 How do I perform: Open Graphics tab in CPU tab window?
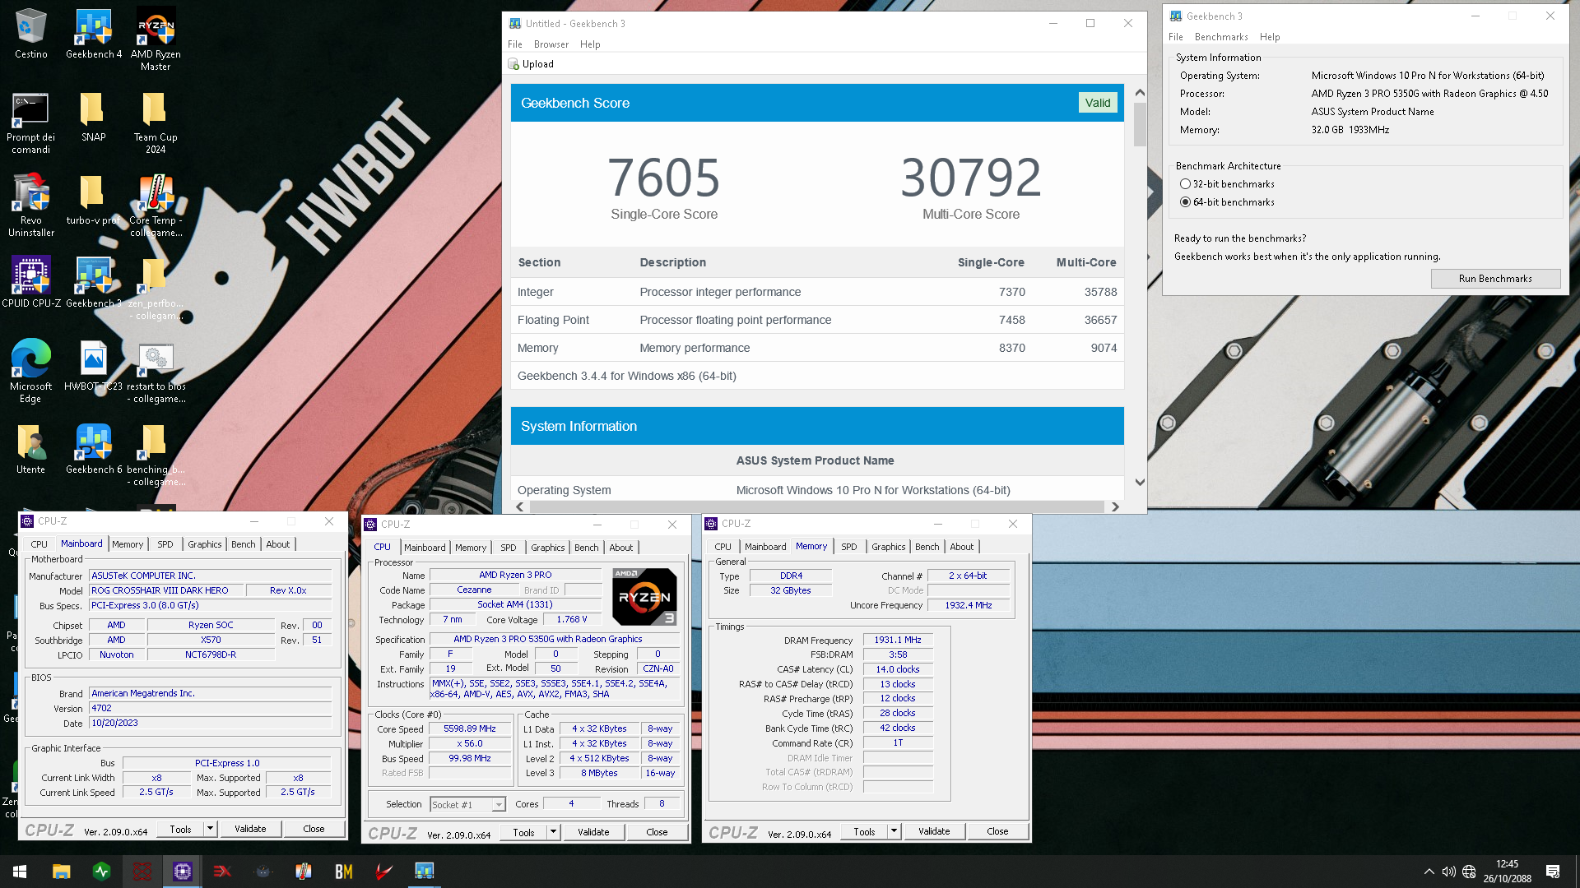(547, 548)
